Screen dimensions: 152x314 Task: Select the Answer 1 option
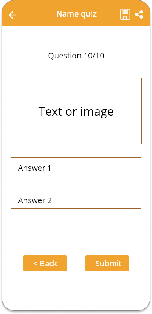tap(76, 167)
